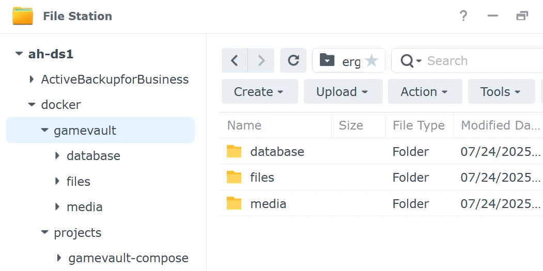Minimize the File Station window

click(x=492, y=16)
